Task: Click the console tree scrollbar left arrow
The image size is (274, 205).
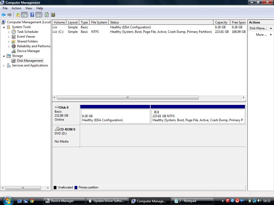Action: (x=2, y=188)
